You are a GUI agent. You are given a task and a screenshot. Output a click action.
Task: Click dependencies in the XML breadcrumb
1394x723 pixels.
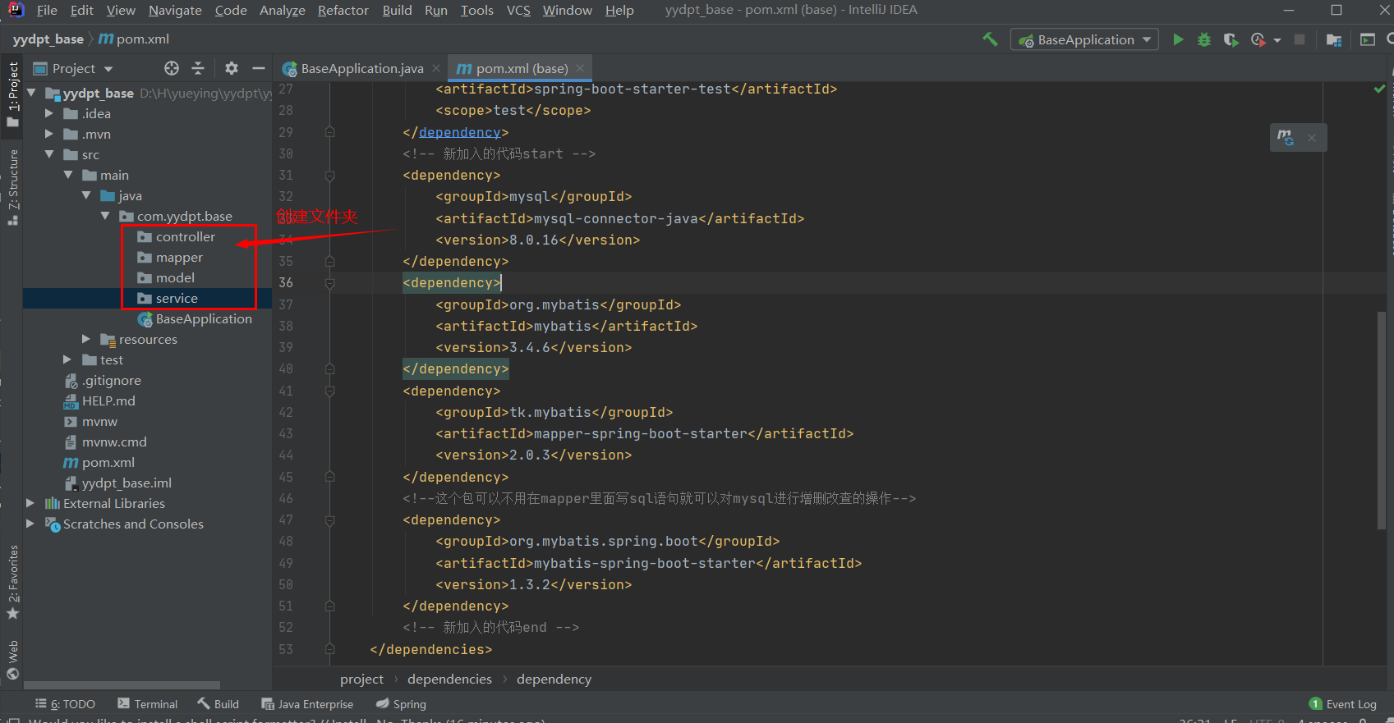pos(449,679)
